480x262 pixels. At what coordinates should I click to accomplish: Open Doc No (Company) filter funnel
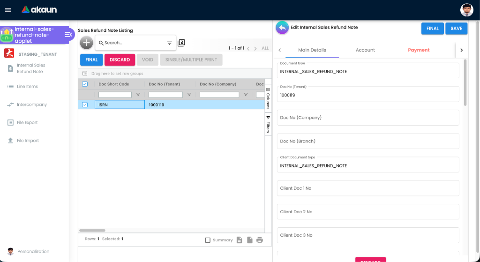(x=246, y=95)
